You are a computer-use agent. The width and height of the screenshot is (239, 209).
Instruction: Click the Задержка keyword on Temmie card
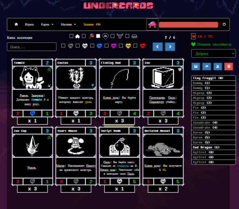pos(38,95)
